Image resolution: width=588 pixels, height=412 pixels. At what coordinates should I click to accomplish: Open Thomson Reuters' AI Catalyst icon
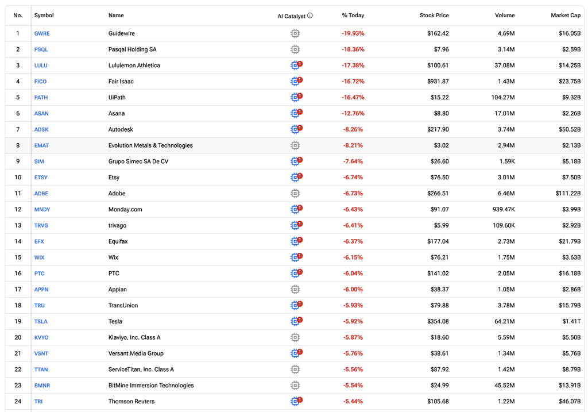tap(296, 401)
